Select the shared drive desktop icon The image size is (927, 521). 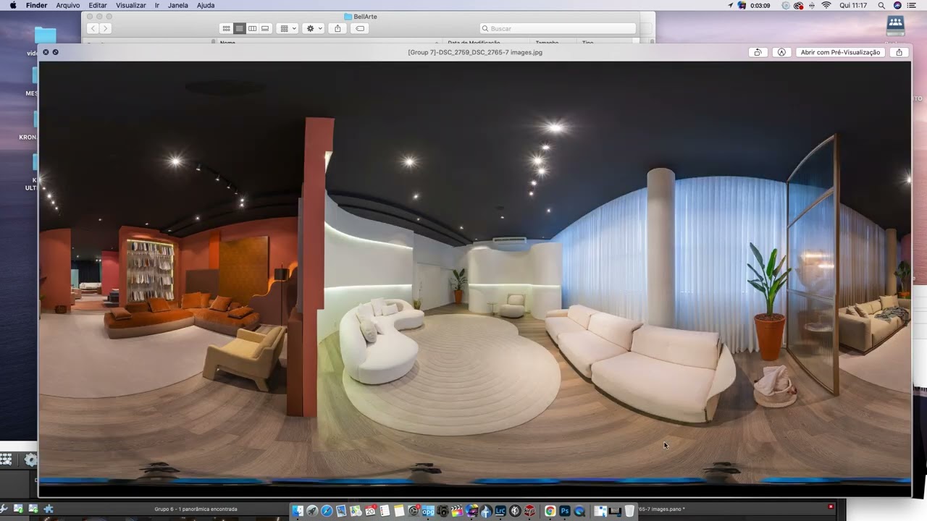tap(896, 25)
